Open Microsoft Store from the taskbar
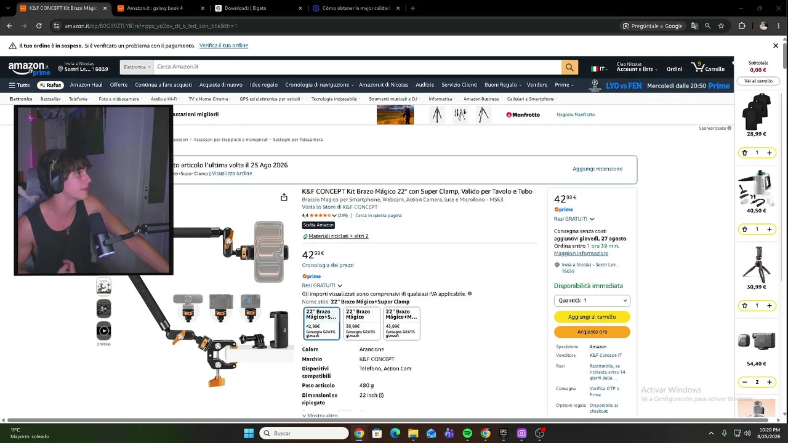 coord(377,433)
